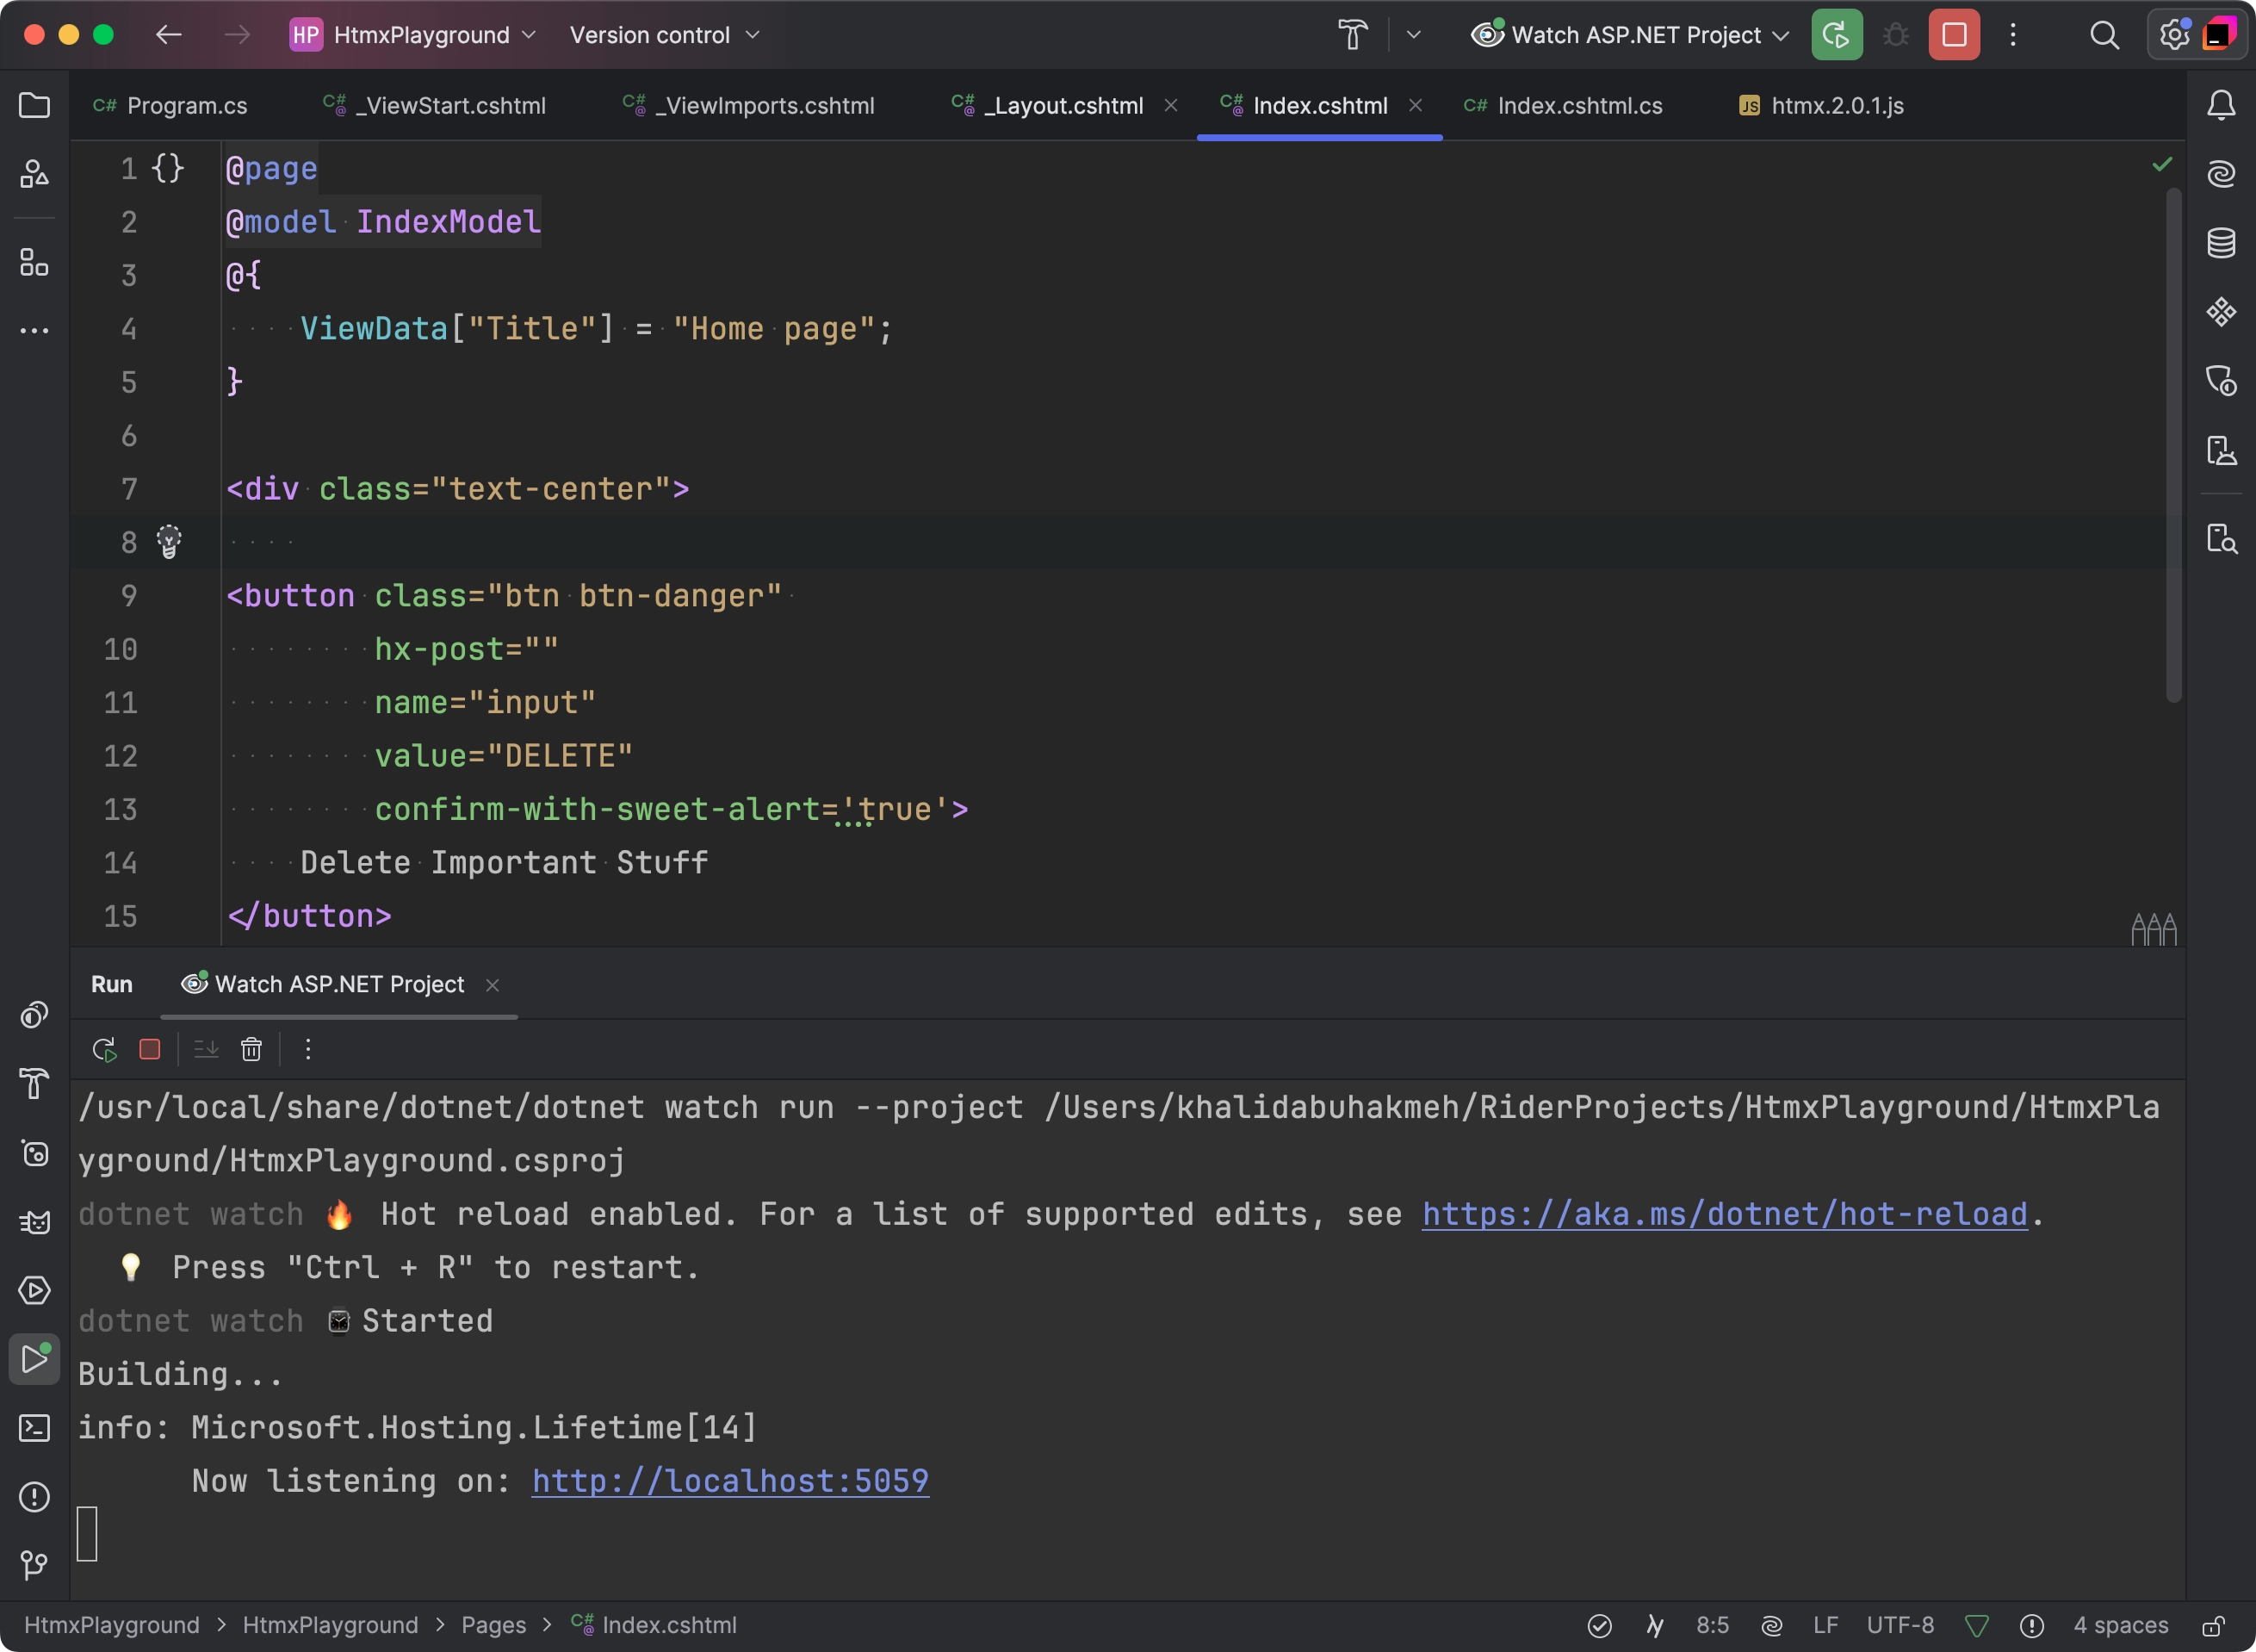Viewport: 2256px width, 1652px height.
Task: Close the Index.cshtml editor tab
Action: click(x=1416, y=105)
